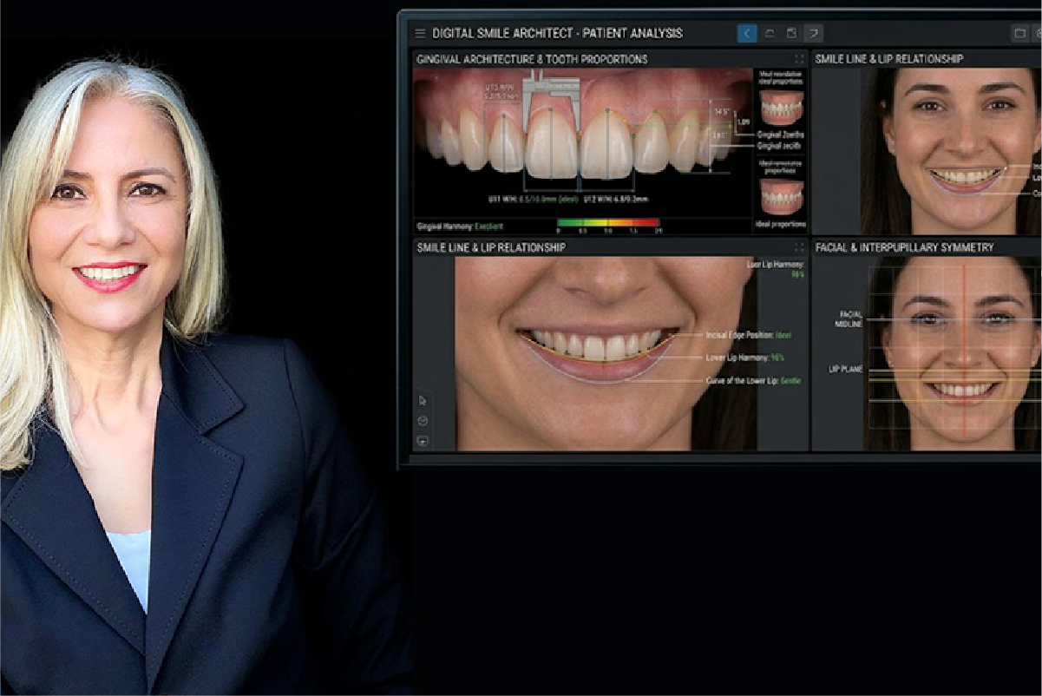Open the hamburger menu beside Digital Smile Architect

click(420, 33)
